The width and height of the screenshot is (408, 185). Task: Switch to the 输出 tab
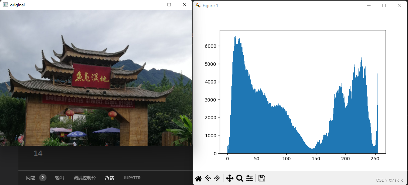(60, 178)
